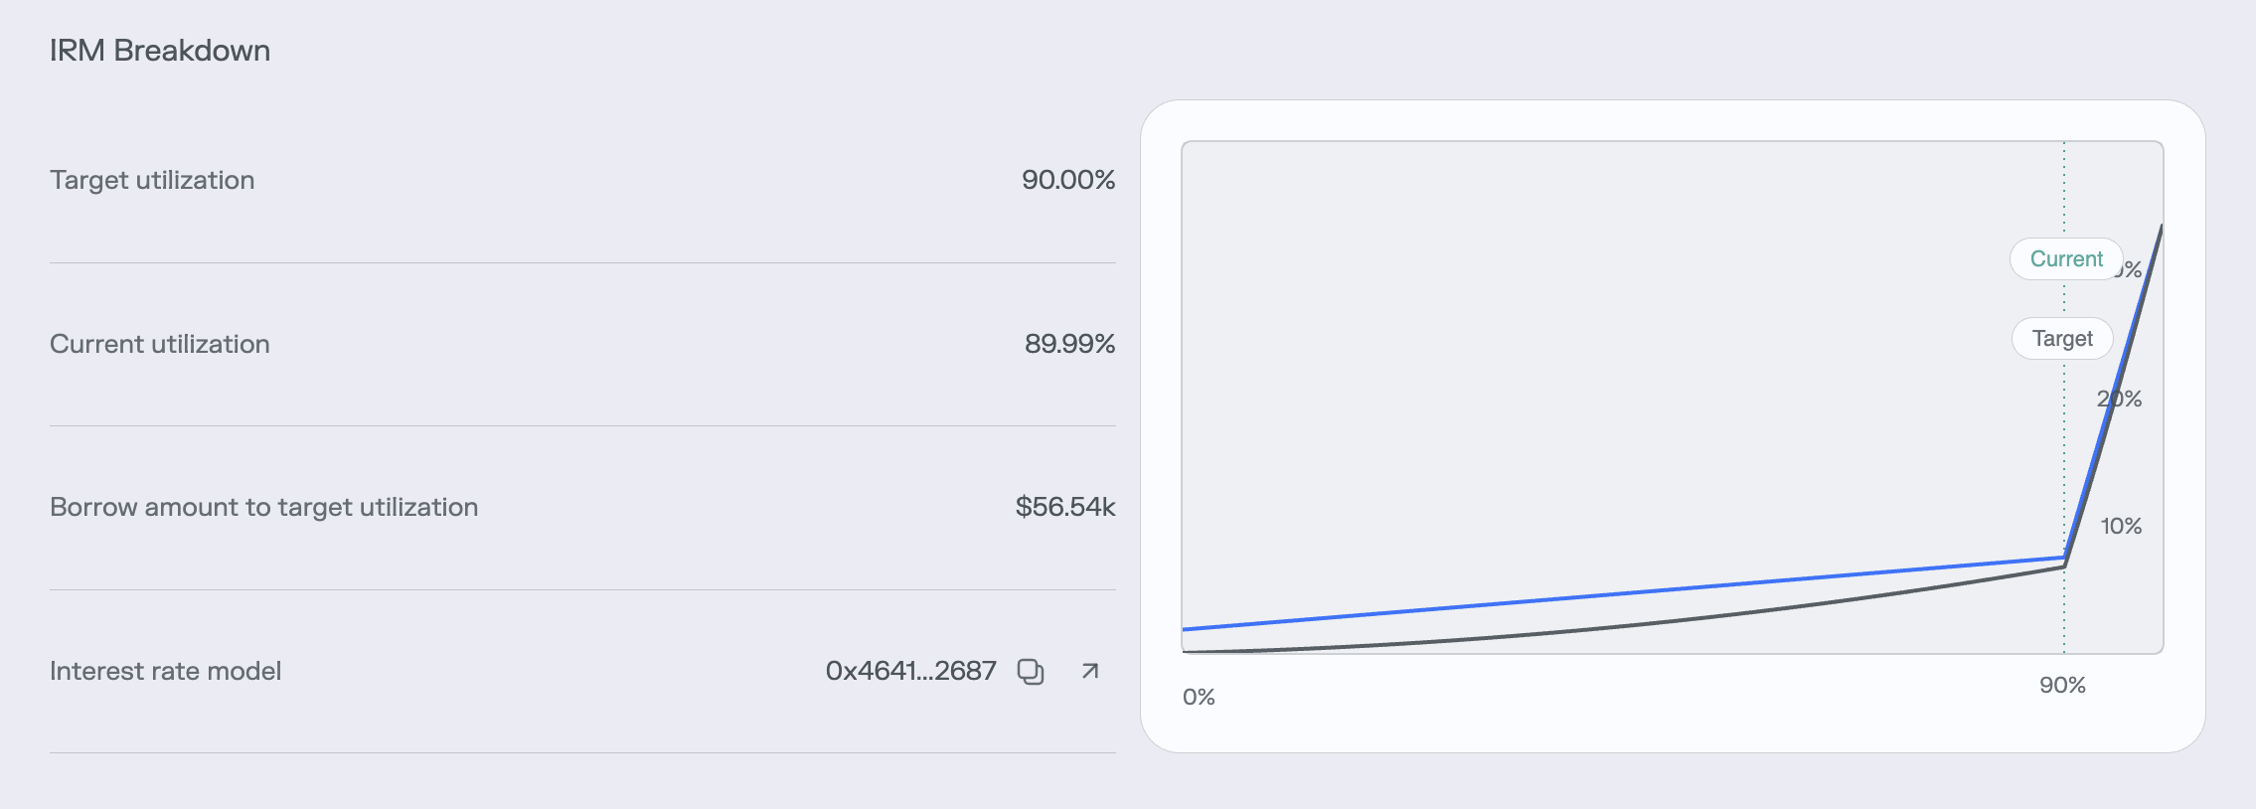Copy the interest rate model address

tap(1031, 672)
